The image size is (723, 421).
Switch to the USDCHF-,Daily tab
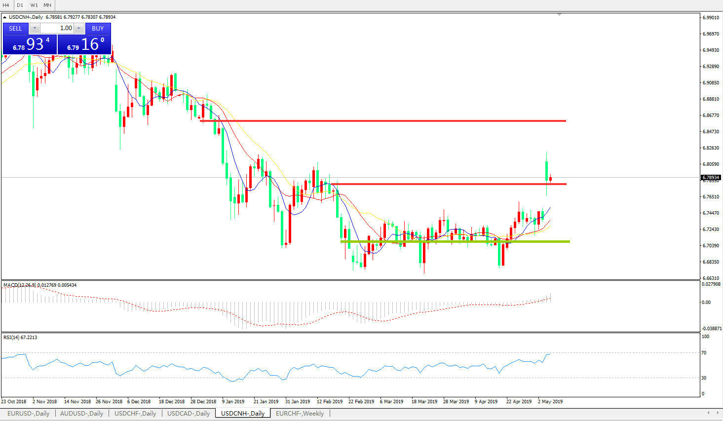pos(135,414)
